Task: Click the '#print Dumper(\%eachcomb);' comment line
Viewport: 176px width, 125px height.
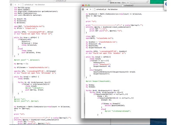Action: pyautogui.click(x=98, y=81)
